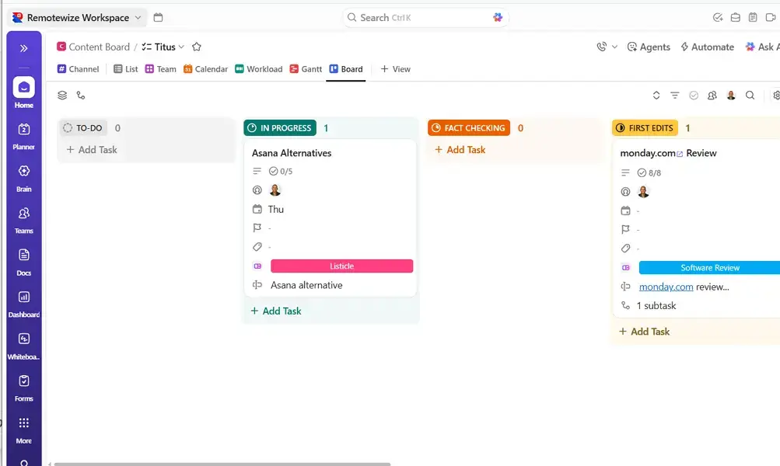Open the search magnifier in the board toolbar
Screen dimensions: 780x466
(749, 95)
